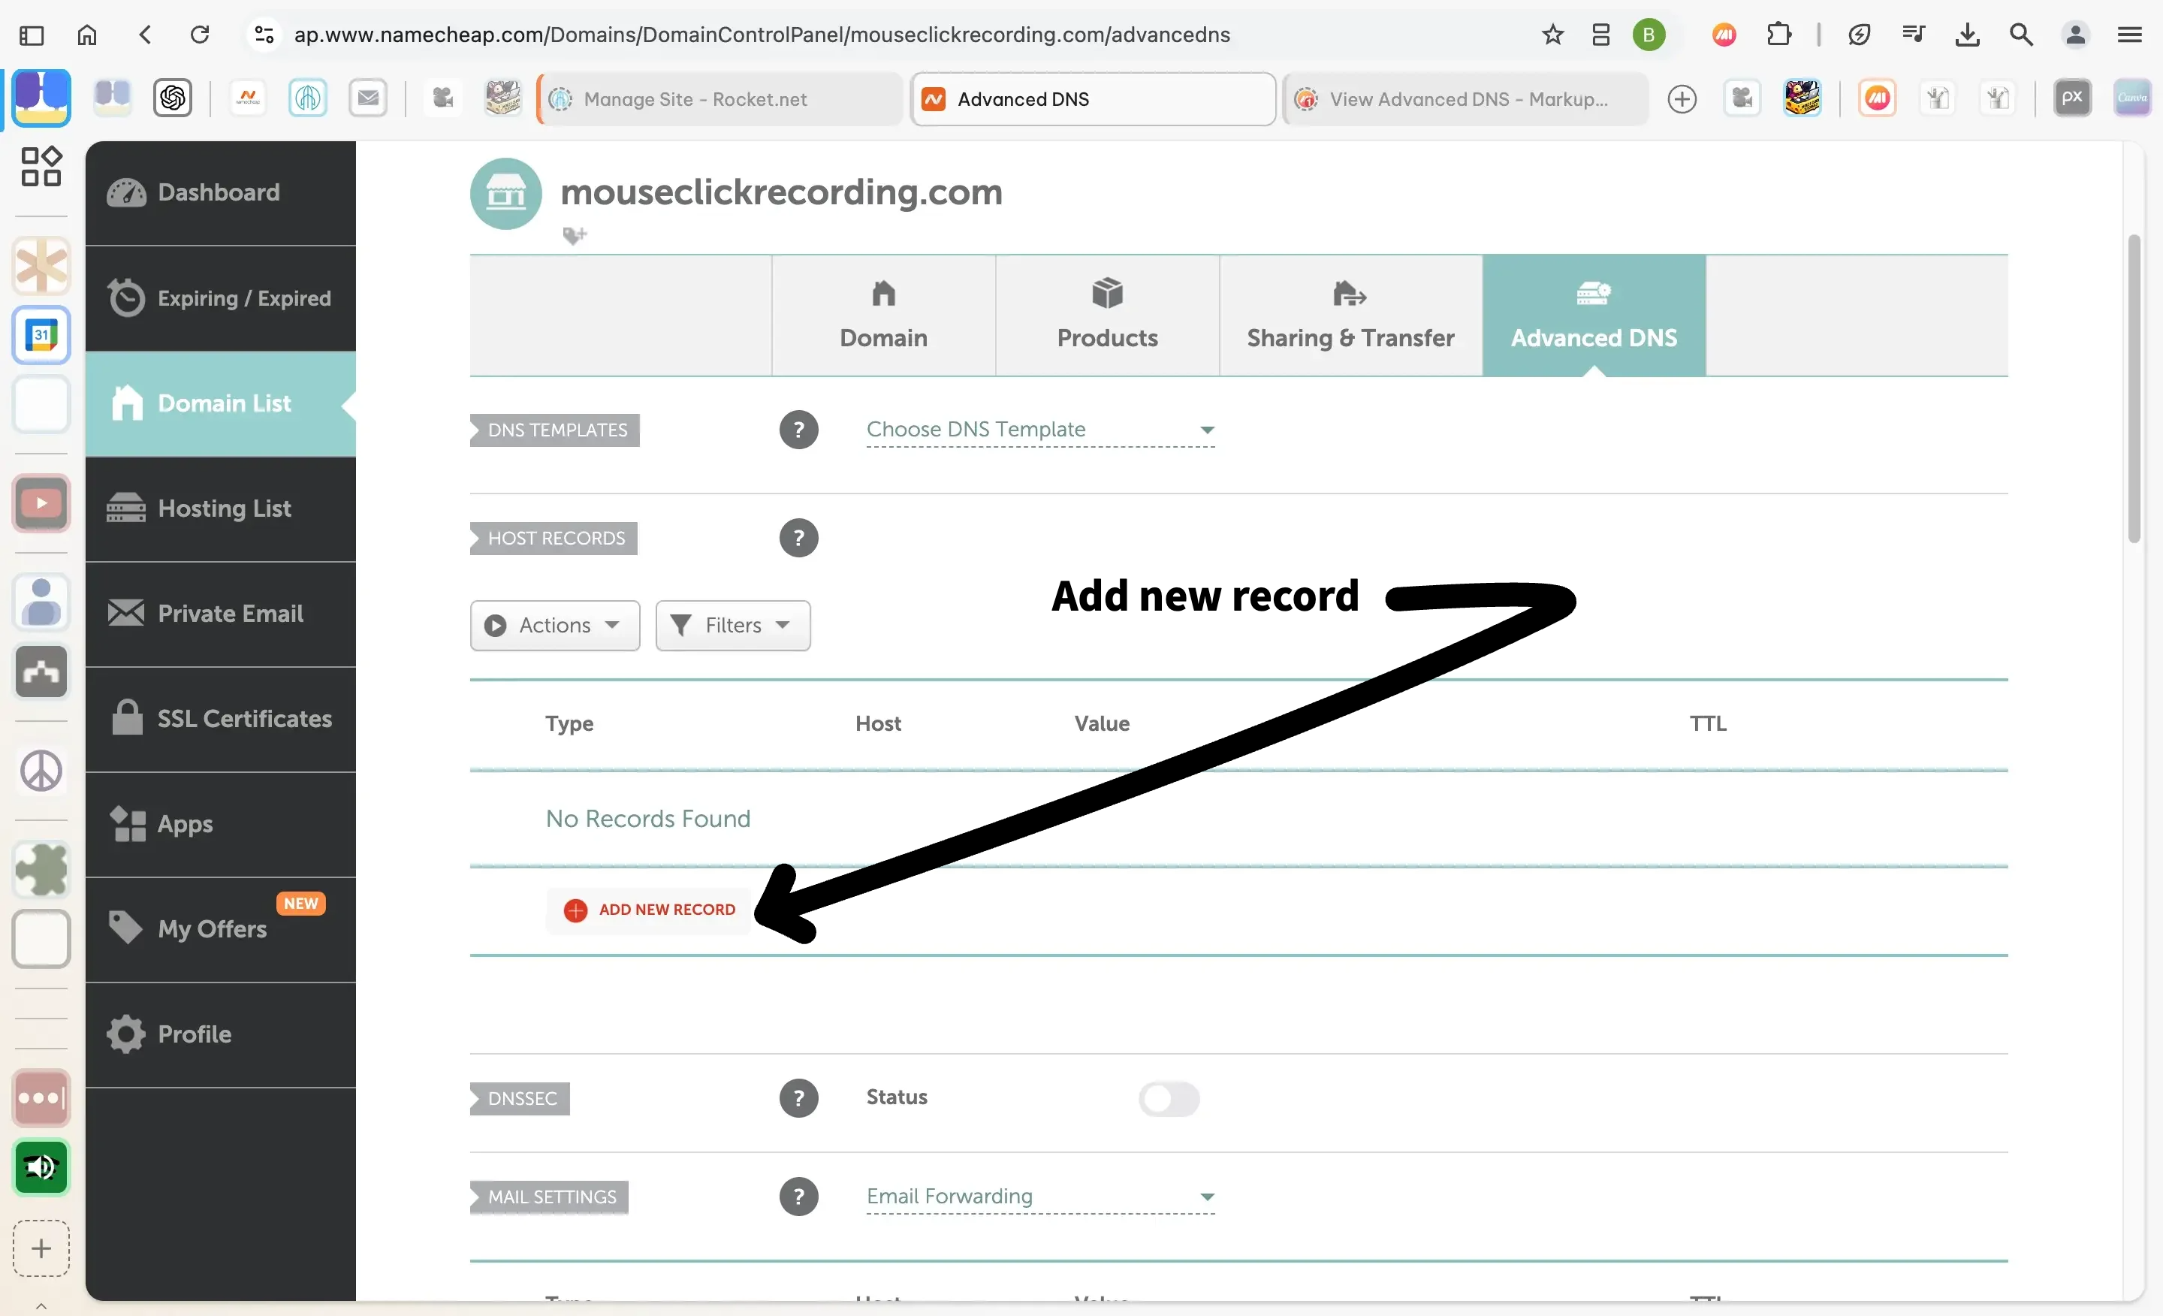Expand the Filters dropdown button
The width and height of the screenshot is (2163, 1316).
pyautogui.click(x=732, y=625)
